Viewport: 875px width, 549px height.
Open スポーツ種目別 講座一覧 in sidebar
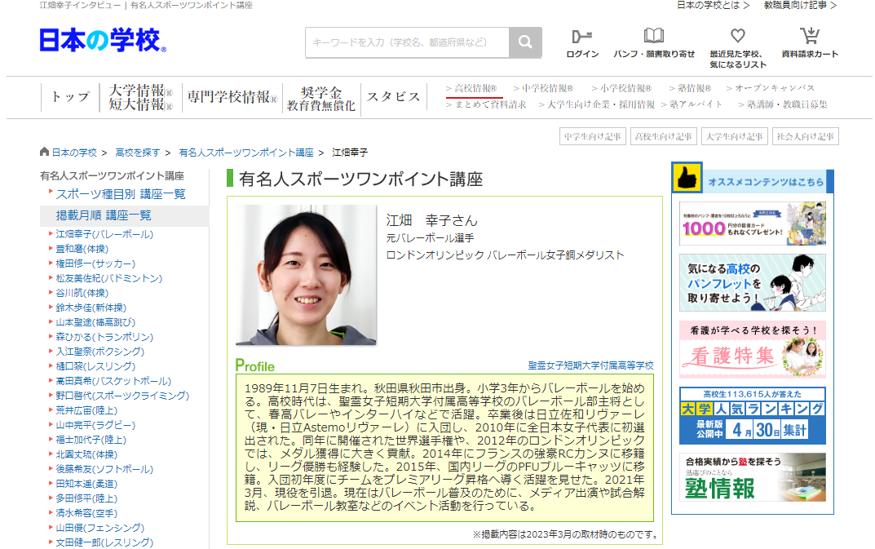tap(121, 194)
